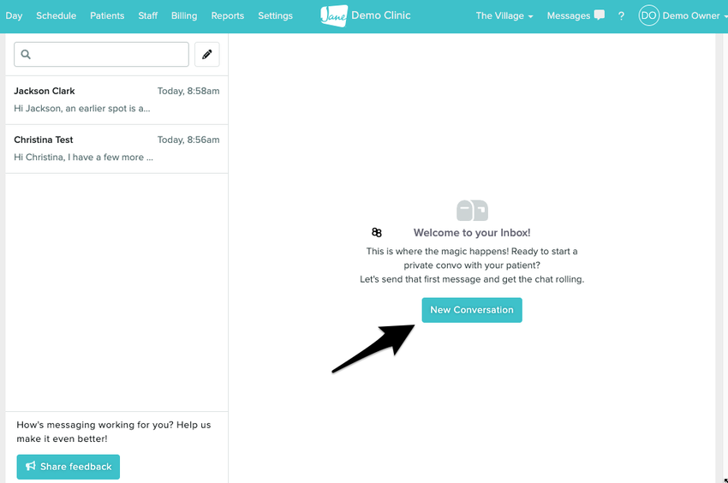The height and width of the screenshot is (483, 728).
Task: Expand The Village location dropdown
Action: tap(504, 15)
